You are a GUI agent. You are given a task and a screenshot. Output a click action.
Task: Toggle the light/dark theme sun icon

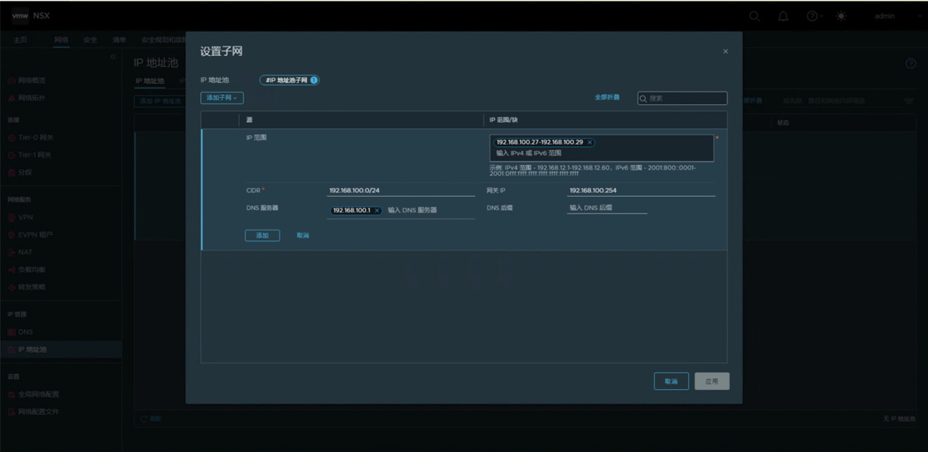pyautogui.click(x=841, y=16)
